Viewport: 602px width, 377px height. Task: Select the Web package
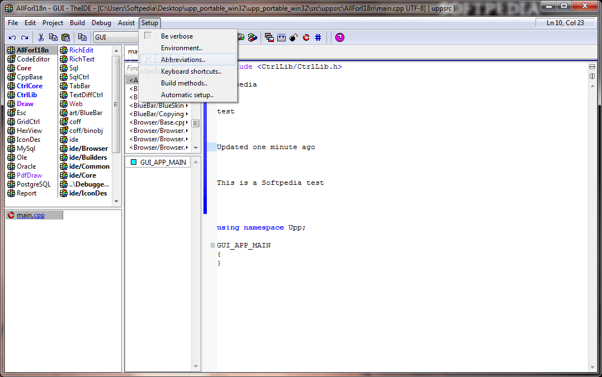coord(75,104)
